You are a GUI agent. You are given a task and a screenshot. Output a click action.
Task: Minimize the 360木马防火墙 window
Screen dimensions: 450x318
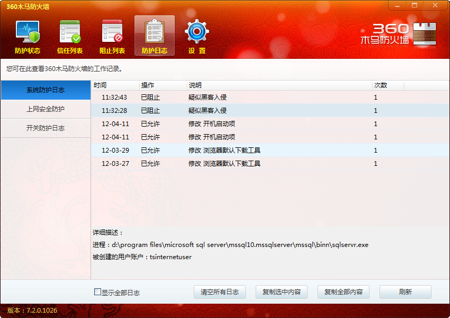tap(397, 5)
